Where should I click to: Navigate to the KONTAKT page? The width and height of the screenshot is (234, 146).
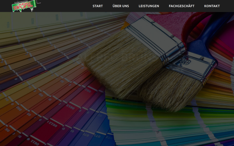212,6
